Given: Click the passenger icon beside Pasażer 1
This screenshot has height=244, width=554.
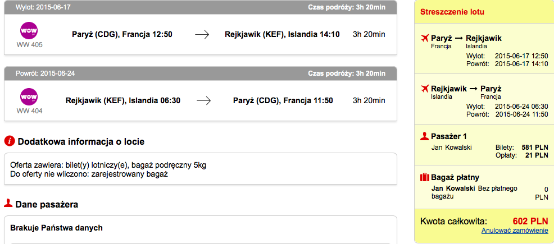Looking at the screenshot, I should [424, 136].
